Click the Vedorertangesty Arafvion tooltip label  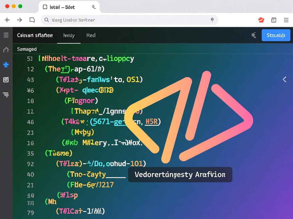(x=180, y=175)
